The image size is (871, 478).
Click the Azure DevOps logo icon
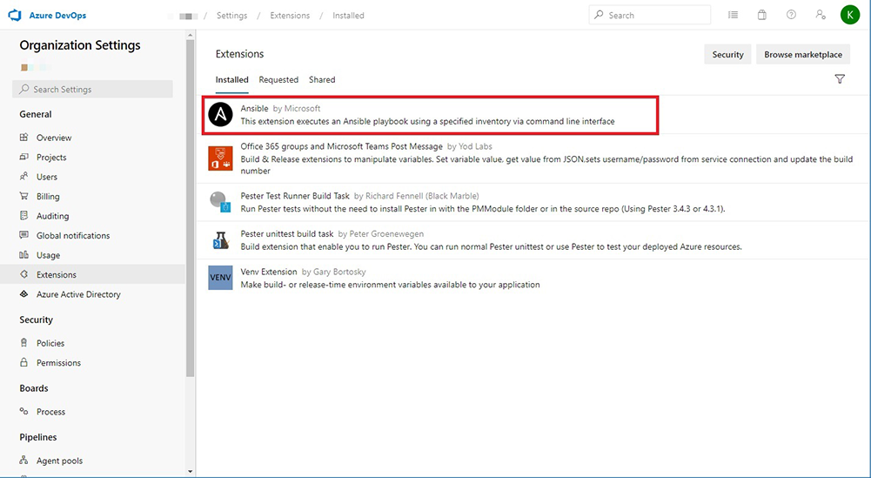point(15,16)
